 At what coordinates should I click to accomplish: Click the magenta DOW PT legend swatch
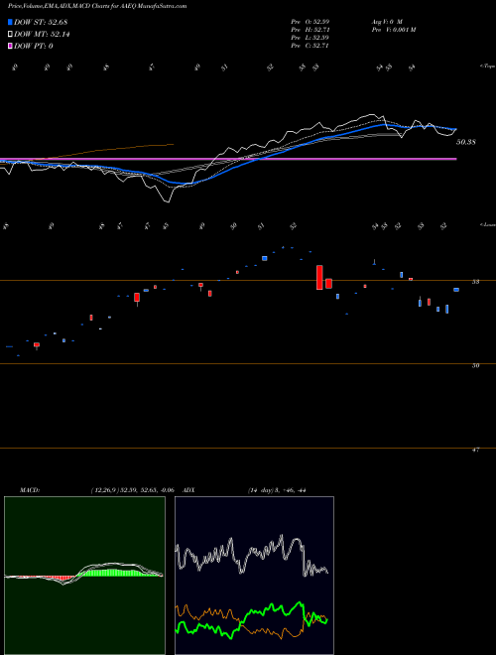(x=10, y=46)
